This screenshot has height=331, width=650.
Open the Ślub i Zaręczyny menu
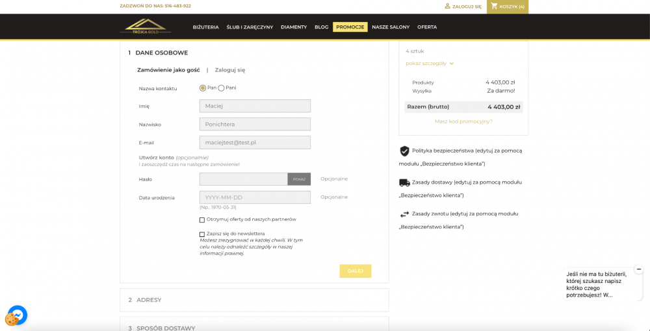point(250,27)
